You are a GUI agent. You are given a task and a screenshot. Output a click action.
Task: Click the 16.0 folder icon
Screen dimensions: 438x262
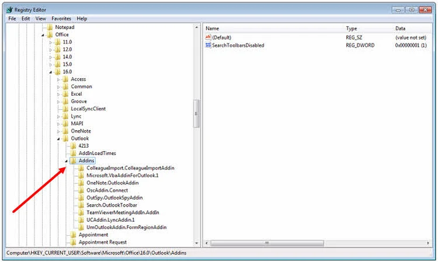58,72
